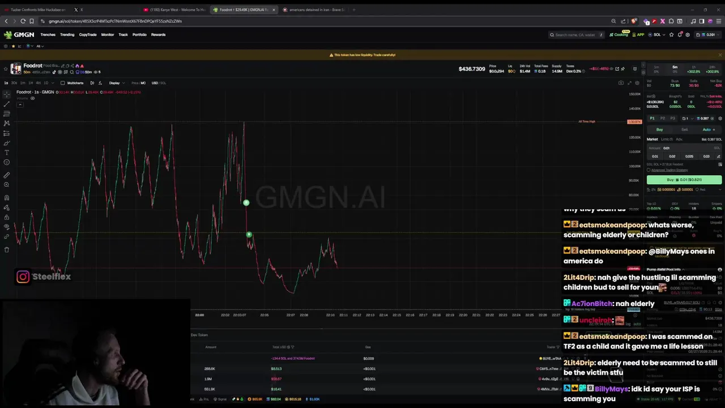Open the notifications bell

(680, 35)
